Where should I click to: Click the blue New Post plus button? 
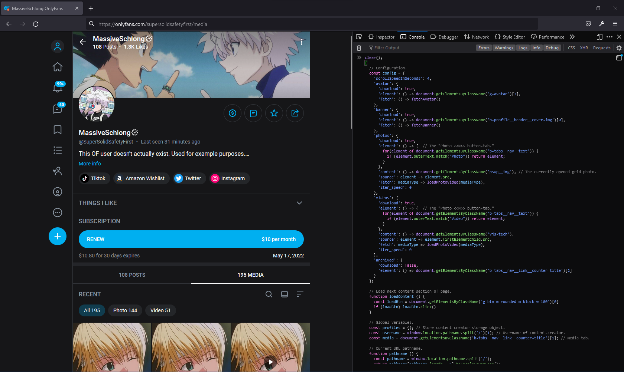pos(58,236)
